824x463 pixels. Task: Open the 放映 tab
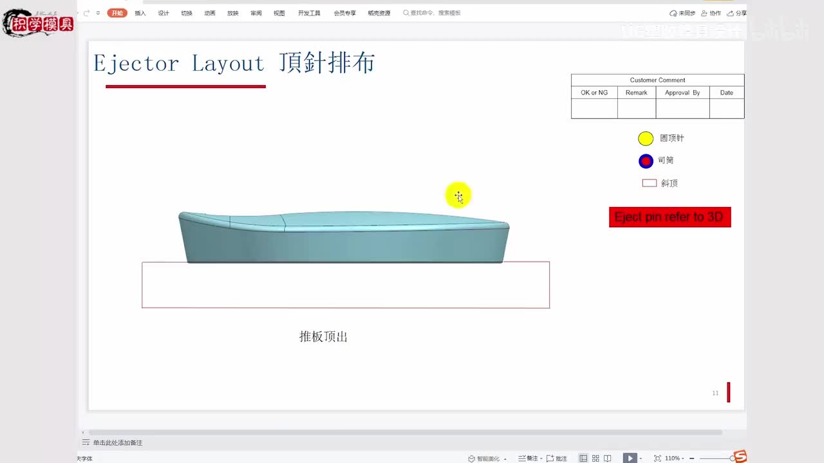tap(233, 13)
